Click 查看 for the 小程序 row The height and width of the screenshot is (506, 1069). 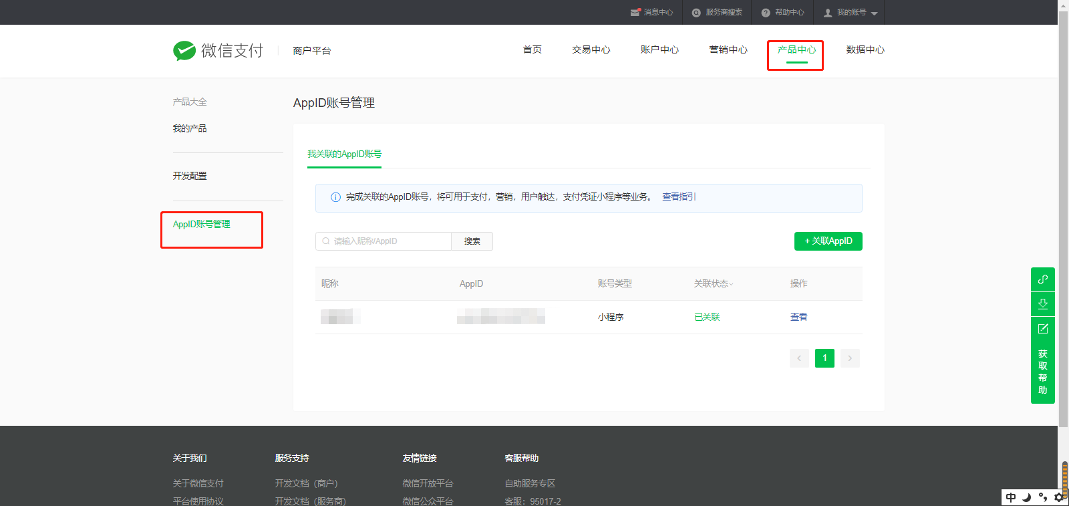coord(798,317)
